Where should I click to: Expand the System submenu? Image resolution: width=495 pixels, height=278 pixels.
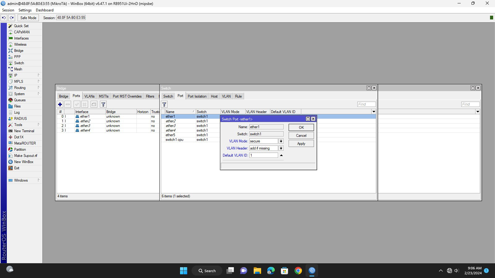(39, 94)
